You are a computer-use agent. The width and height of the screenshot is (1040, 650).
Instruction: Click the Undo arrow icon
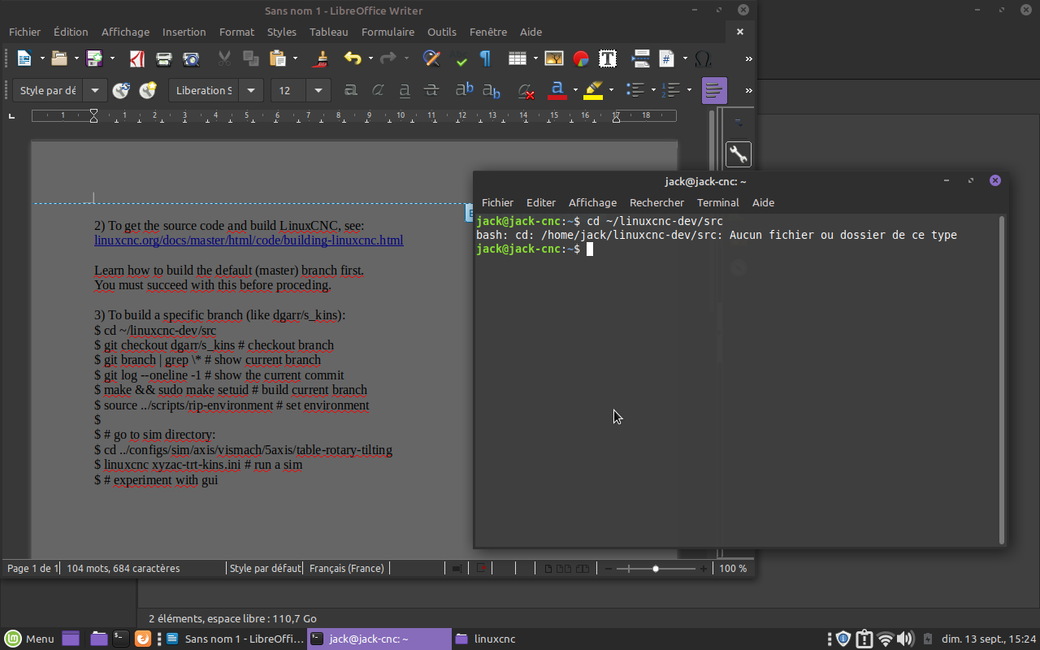tap(352, 58)
